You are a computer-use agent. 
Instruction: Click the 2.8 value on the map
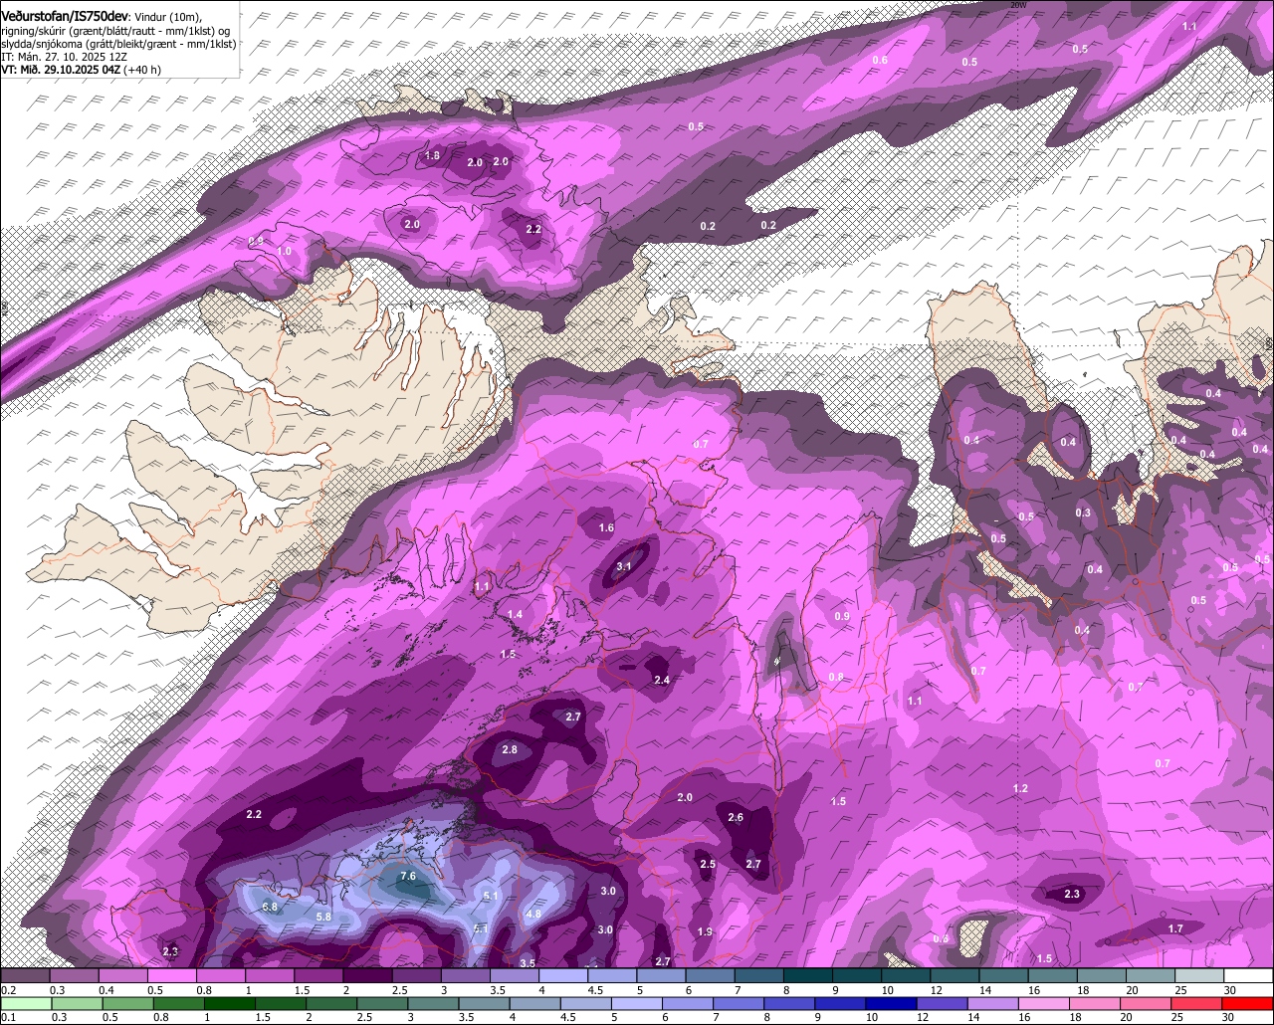tap(510, 750)
